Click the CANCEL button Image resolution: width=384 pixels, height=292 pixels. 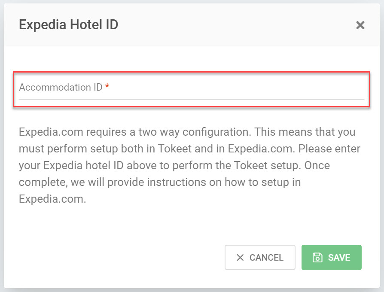[260, 258]
